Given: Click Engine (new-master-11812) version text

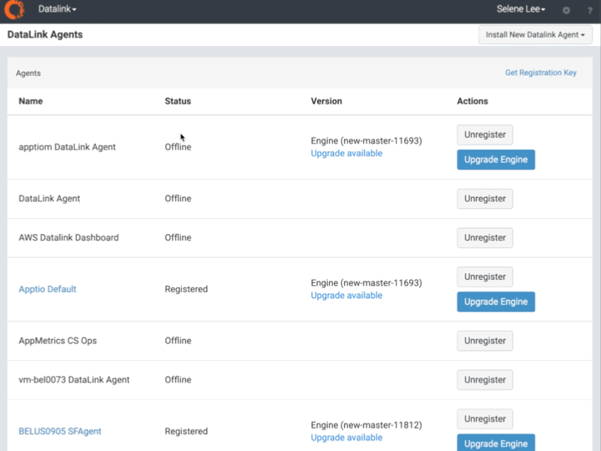Looking at the screenshot, I should point(366,425).
